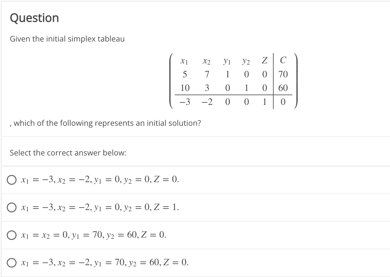Click the Question heading
The image size is (390, 277).
click(x=34, y=18)
